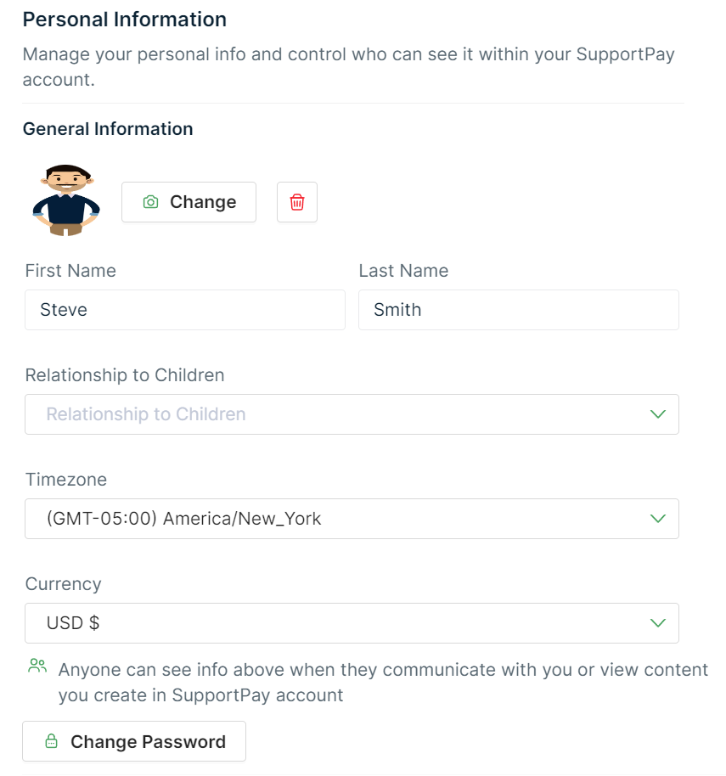This screenshot has height=776, width=726.
Task: Open the Relationship to Children dropdown
Action: [x=340, y=414]
